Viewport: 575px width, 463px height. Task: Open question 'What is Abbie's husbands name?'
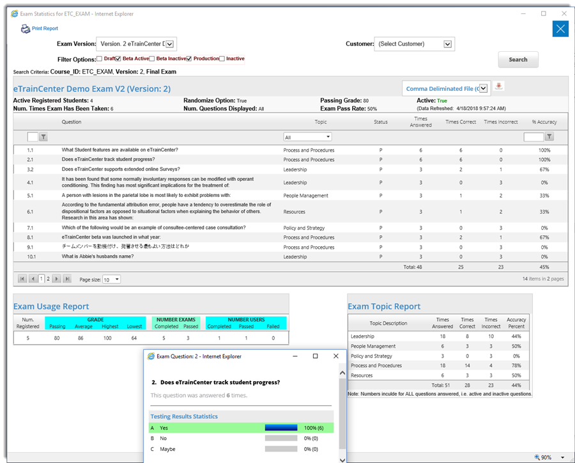point(98,256)
